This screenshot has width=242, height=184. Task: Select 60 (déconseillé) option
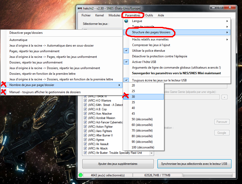[x=143, y=125]
